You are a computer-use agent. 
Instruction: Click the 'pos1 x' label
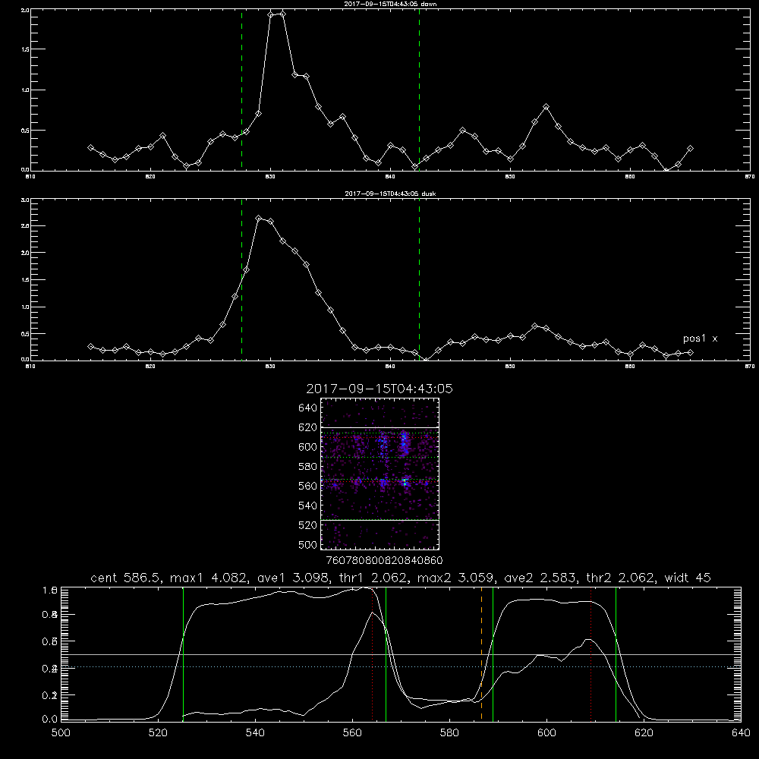[x=700, y=339]
